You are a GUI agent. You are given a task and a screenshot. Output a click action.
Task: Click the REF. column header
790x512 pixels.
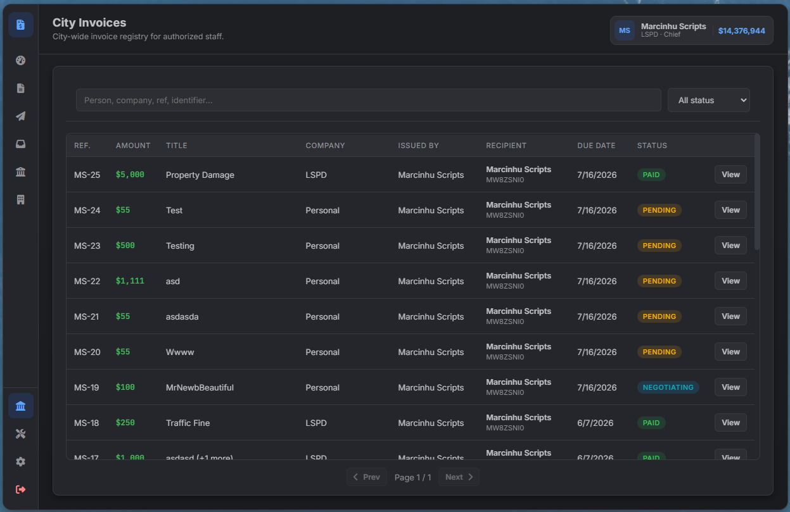point(82,146)
